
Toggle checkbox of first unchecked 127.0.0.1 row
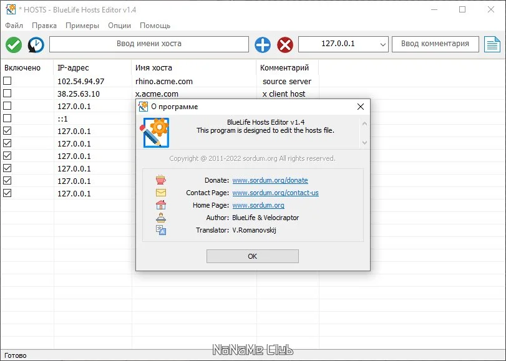pyautogui.click(x=7, y=106)
